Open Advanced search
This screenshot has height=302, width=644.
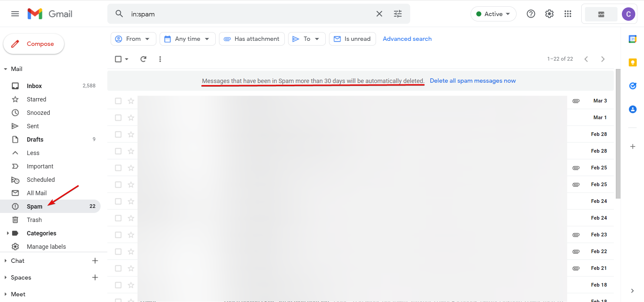point(407,39)
